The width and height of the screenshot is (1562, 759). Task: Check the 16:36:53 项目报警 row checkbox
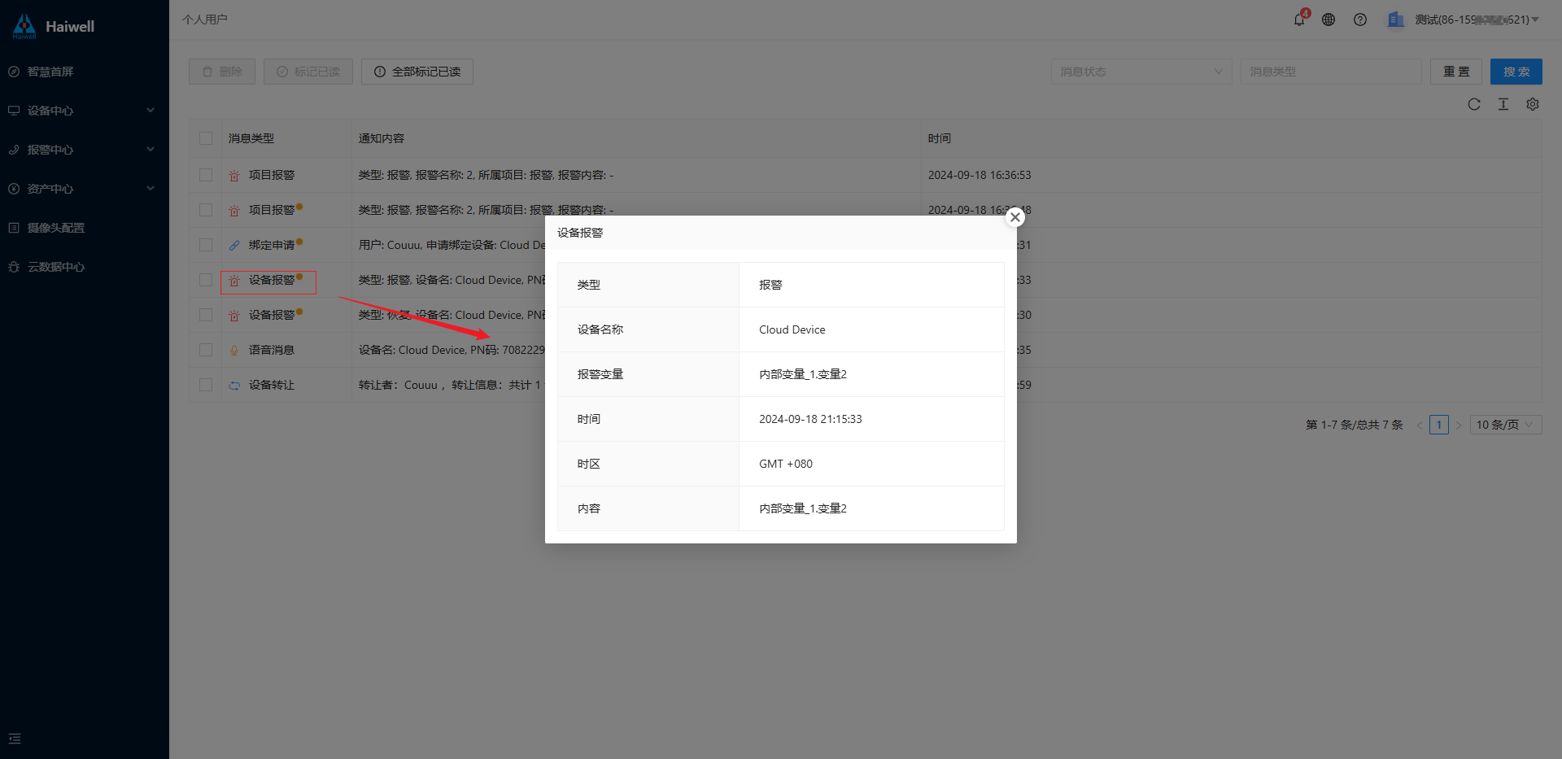click(x=206, y=175)
